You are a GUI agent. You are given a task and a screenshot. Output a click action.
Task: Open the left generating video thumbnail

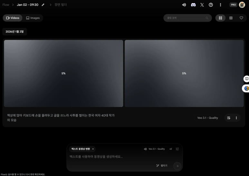point(63,73)
